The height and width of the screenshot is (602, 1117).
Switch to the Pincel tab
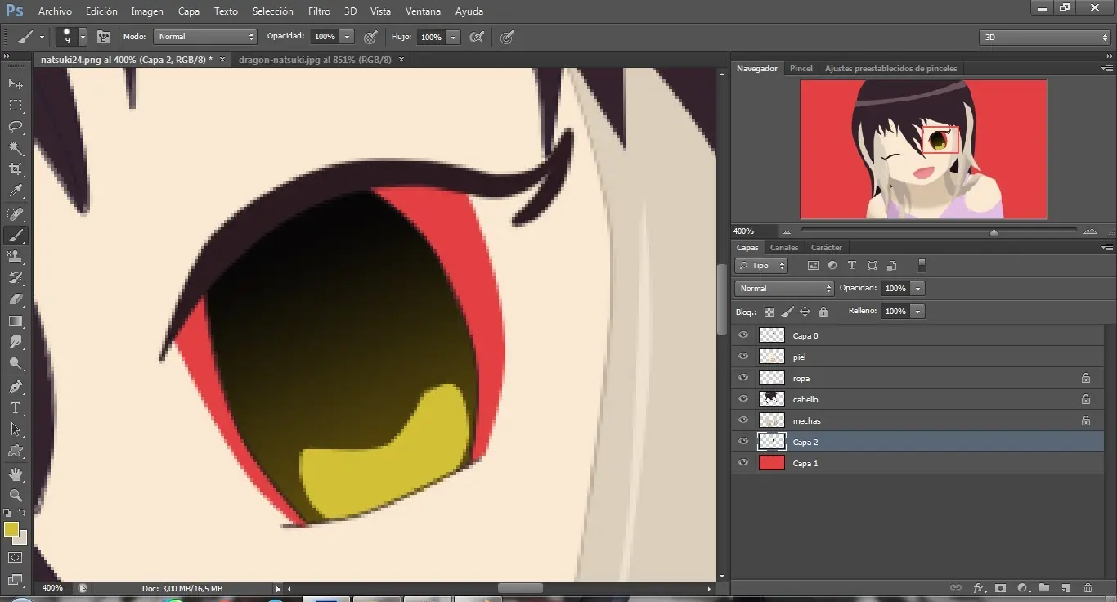801,69
